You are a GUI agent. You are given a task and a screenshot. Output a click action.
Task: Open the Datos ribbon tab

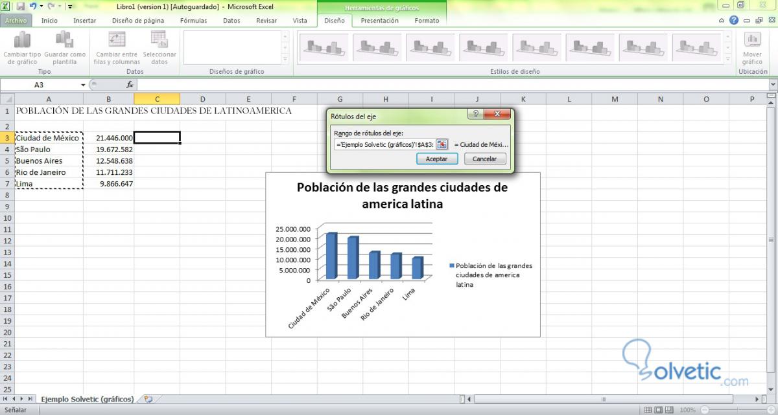click(x=231, y=21)
